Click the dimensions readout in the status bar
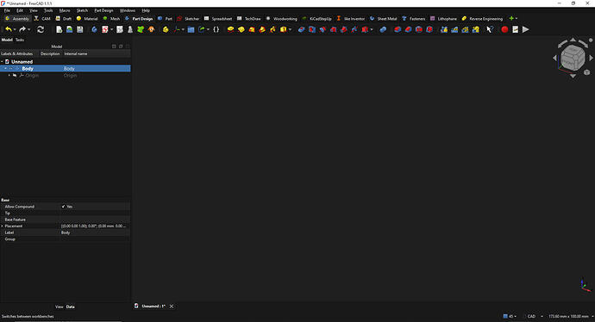The width and height of the screenshot is (595, 322). coord(568,316)
